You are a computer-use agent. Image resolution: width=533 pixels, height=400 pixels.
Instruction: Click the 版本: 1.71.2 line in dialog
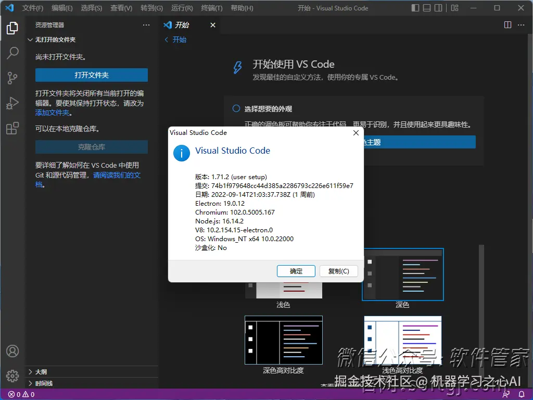pos(231,177)
